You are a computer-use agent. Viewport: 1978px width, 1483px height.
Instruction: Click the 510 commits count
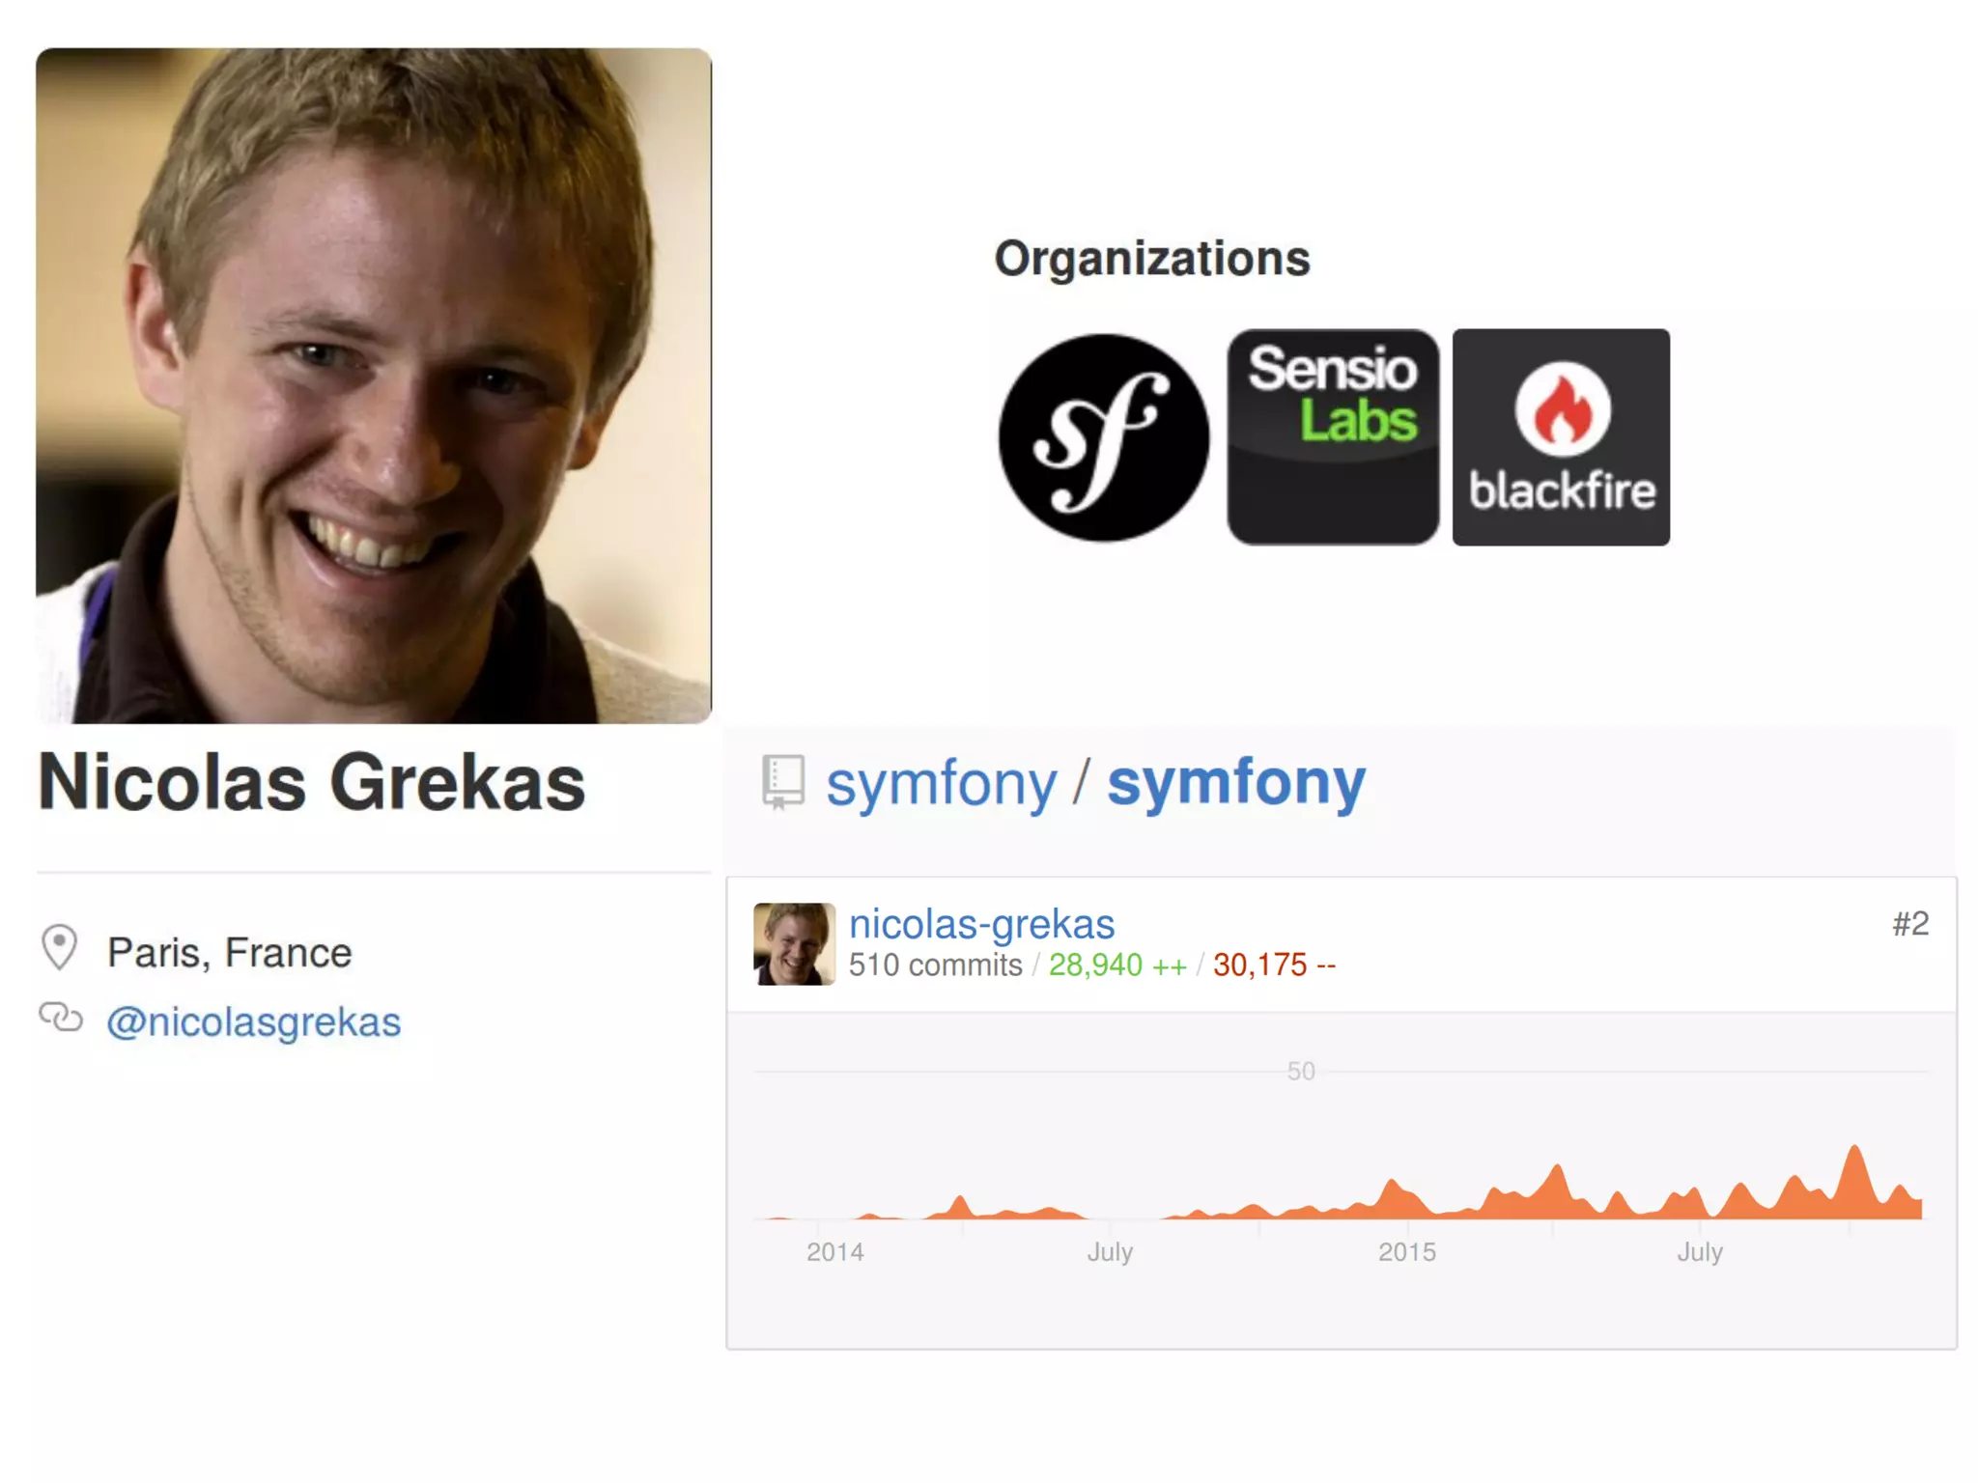935,965
